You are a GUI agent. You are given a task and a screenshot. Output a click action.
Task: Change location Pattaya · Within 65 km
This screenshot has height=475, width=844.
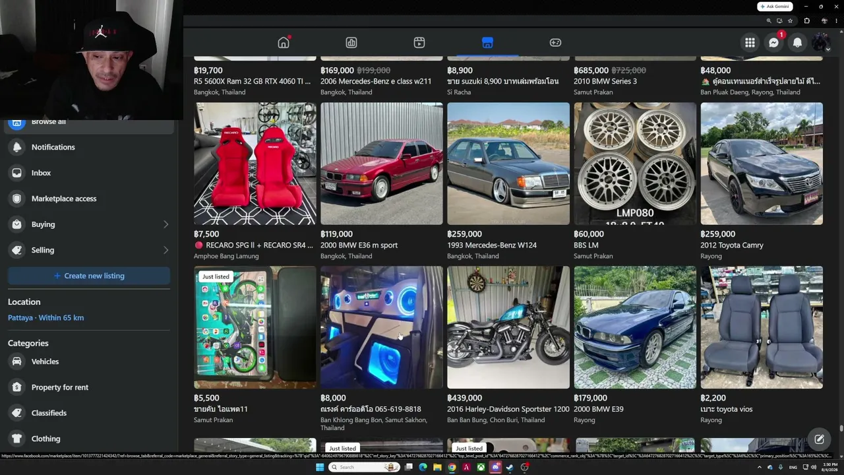click(x=45, y=317)
